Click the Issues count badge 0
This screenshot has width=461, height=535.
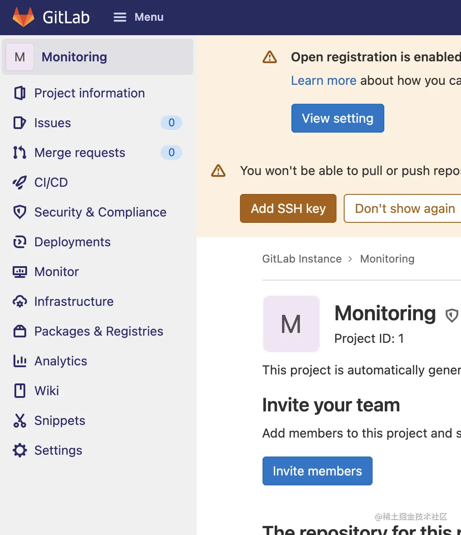coord(171,123)
